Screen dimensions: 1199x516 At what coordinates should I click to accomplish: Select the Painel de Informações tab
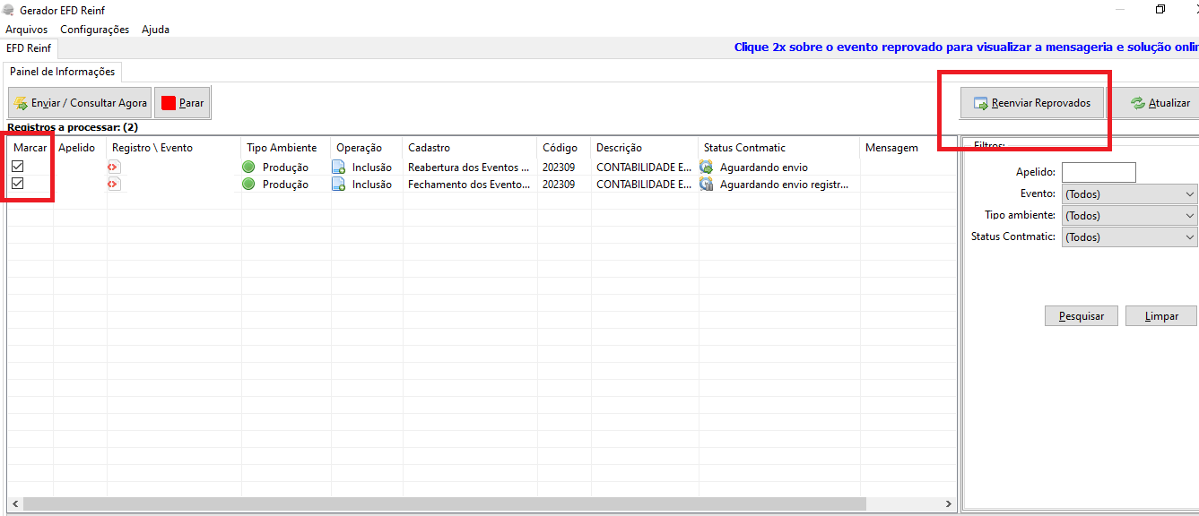pyautogui.click(x=63, y=72)
